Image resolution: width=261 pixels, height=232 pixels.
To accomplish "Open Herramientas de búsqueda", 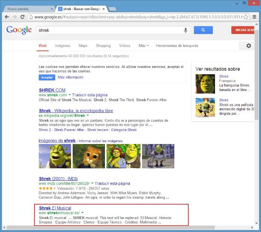I will click(177, 46).
